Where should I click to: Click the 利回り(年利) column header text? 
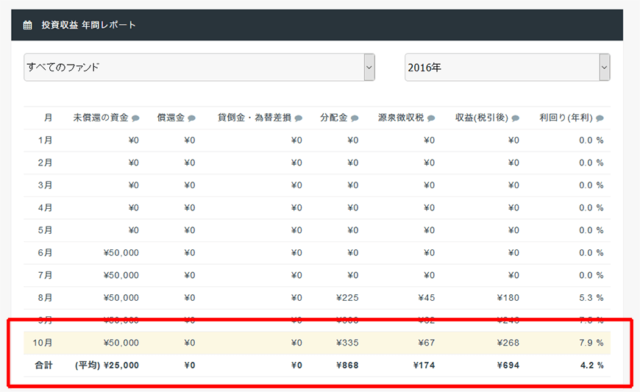[x=566, y=118]
